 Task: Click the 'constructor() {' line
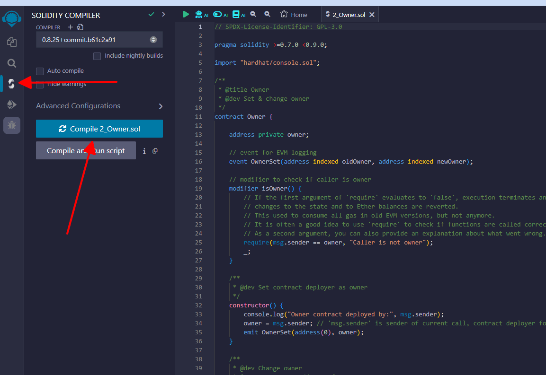(256, 305)
